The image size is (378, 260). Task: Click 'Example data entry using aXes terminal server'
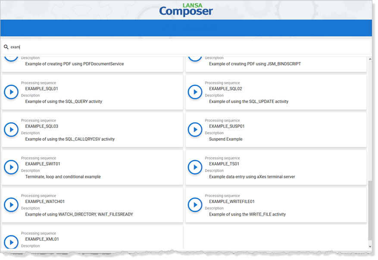(252, 176)
